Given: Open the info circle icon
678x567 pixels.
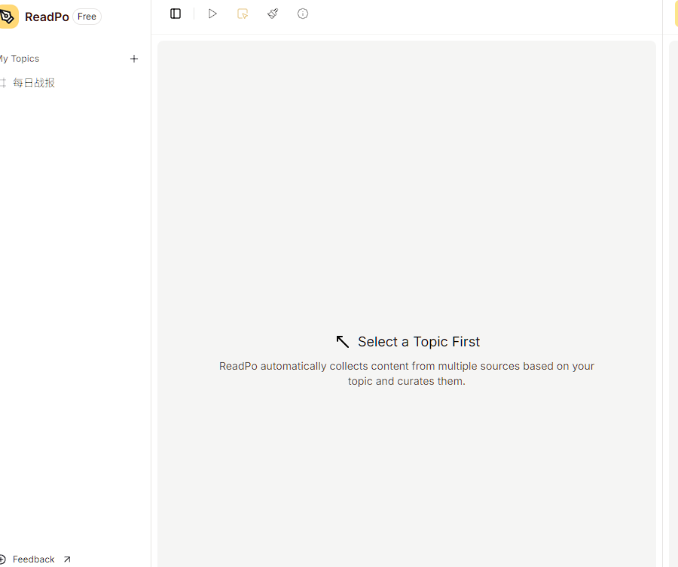Looking at the screenshot, I should coord(303,14).
